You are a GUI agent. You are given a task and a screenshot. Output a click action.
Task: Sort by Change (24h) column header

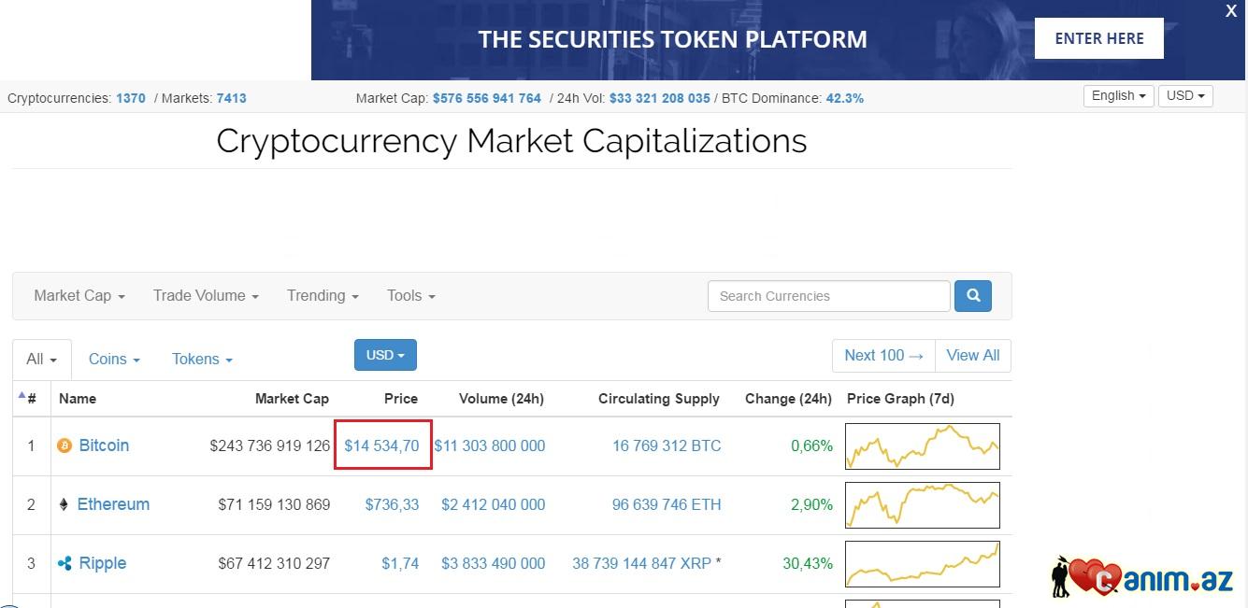coord(788,399)
